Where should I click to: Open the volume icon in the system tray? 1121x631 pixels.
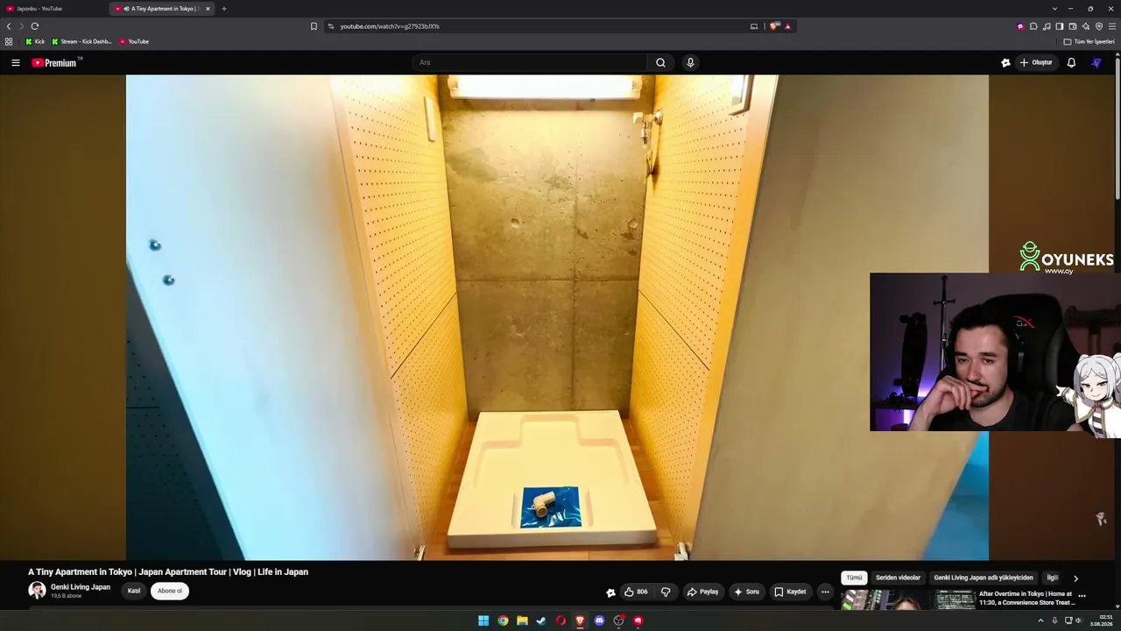(1078, 620)
